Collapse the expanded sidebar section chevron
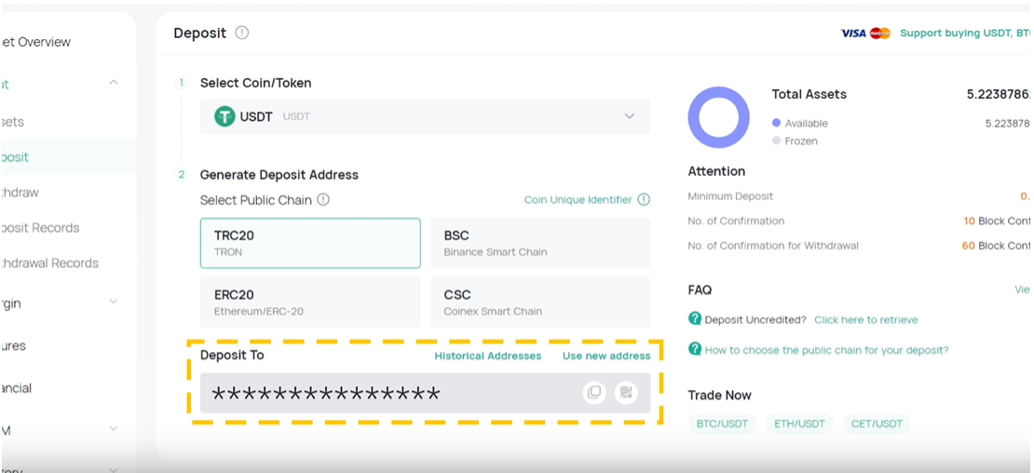The width and height of the screenshot is (1034, 473). coord(114,83)
